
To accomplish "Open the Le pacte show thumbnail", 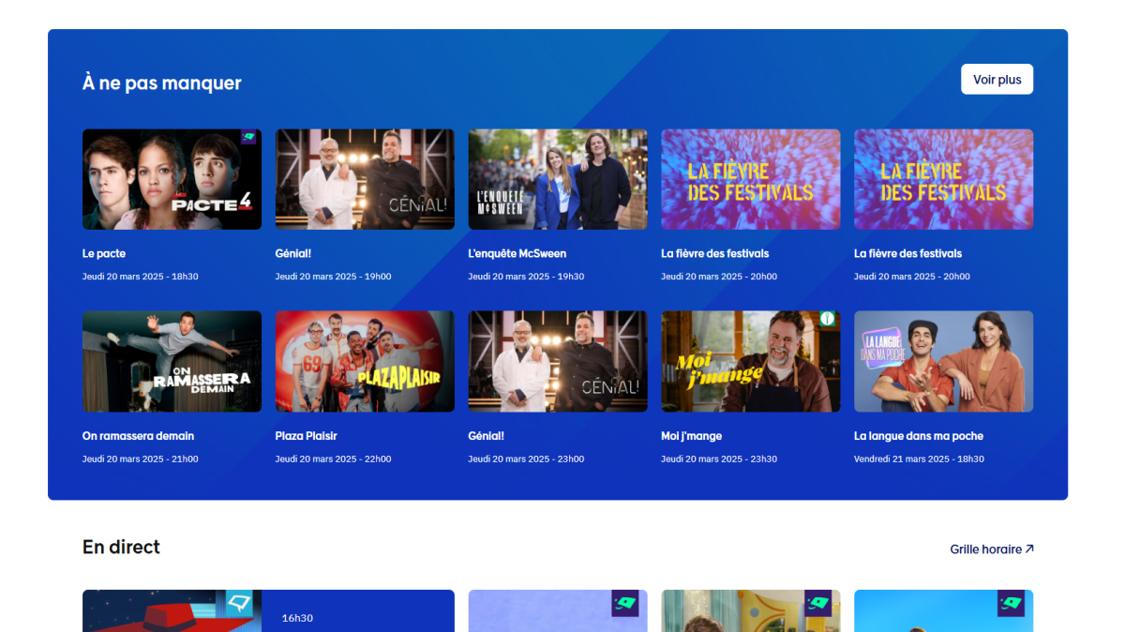I will click(172, 179).
